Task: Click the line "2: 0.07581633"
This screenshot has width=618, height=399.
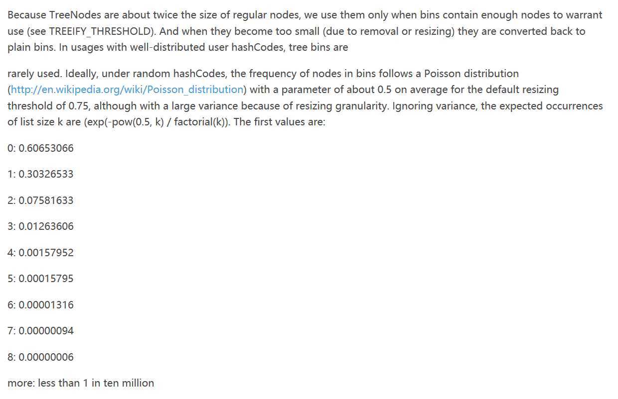Action: point(40,200)
